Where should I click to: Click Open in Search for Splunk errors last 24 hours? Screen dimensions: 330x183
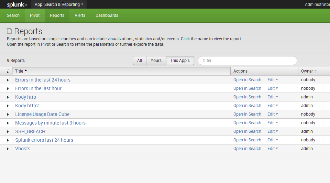(247, 140)
